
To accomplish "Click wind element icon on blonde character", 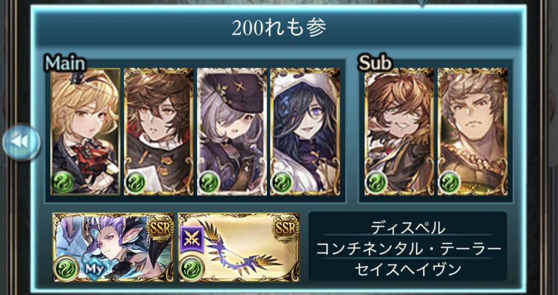I will click(63, 182).
